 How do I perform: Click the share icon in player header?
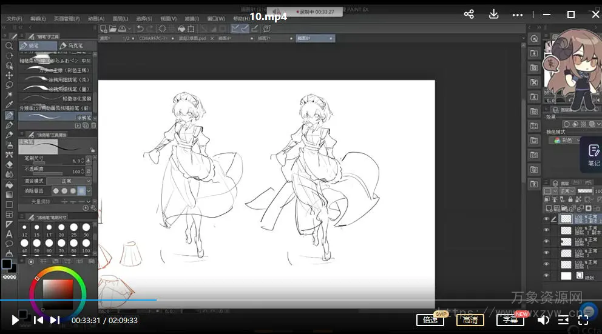point(468,15)
